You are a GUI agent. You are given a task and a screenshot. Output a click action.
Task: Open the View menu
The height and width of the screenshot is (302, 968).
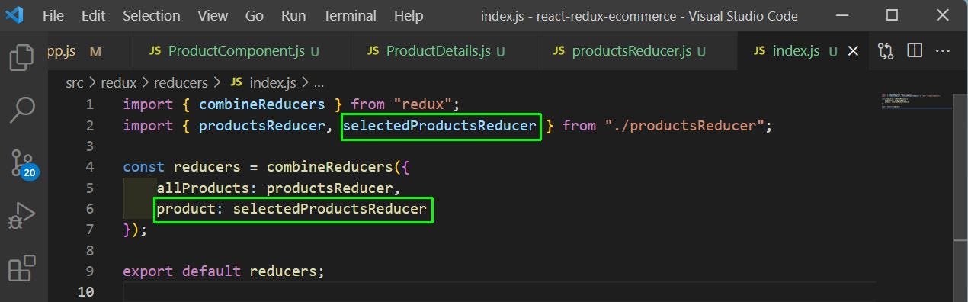point(213,15)
